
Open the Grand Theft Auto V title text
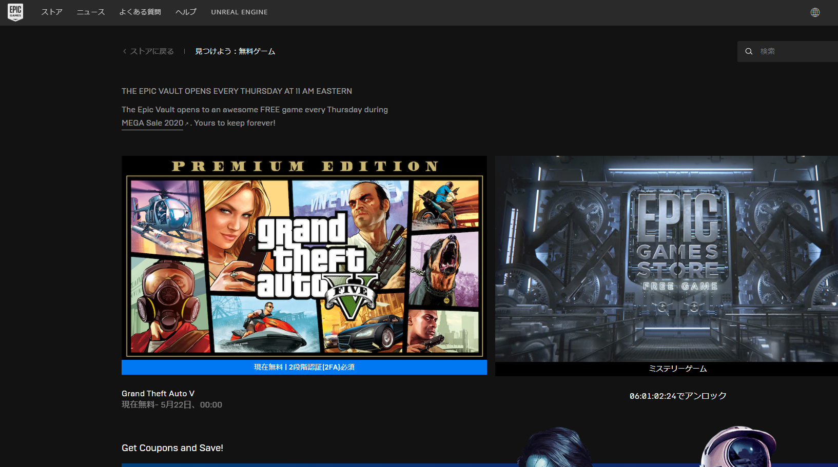tap(158, 394)
